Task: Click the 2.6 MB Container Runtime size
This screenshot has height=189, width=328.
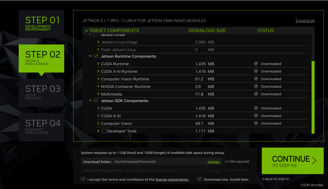Action: click(205, 87)
